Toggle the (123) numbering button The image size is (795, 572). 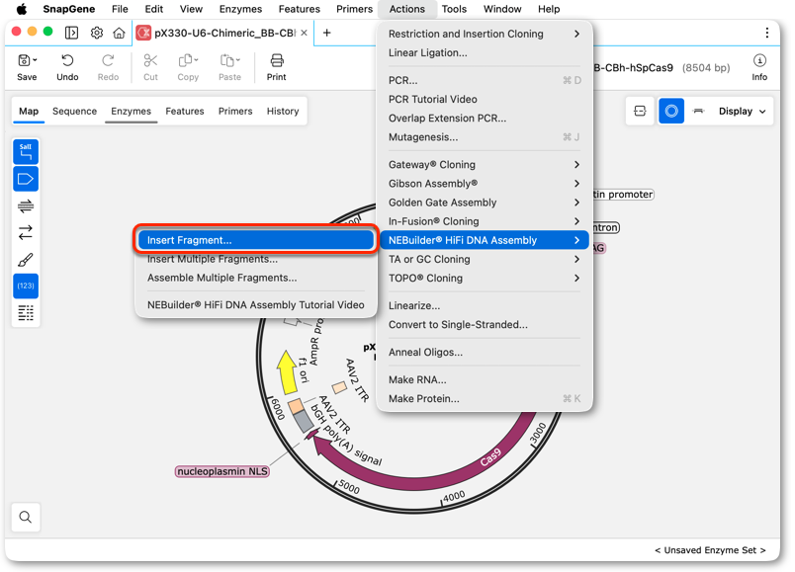(26, 286)
